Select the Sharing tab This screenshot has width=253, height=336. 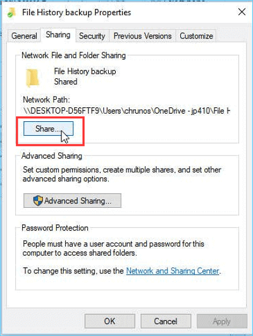pos(58,35)
